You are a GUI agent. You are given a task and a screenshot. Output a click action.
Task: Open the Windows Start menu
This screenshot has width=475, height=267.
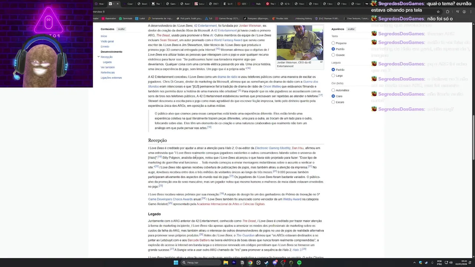tap(176, 263)
